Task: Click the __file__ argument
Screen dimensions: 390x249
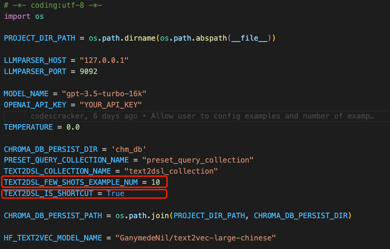Action: point(250,38)
